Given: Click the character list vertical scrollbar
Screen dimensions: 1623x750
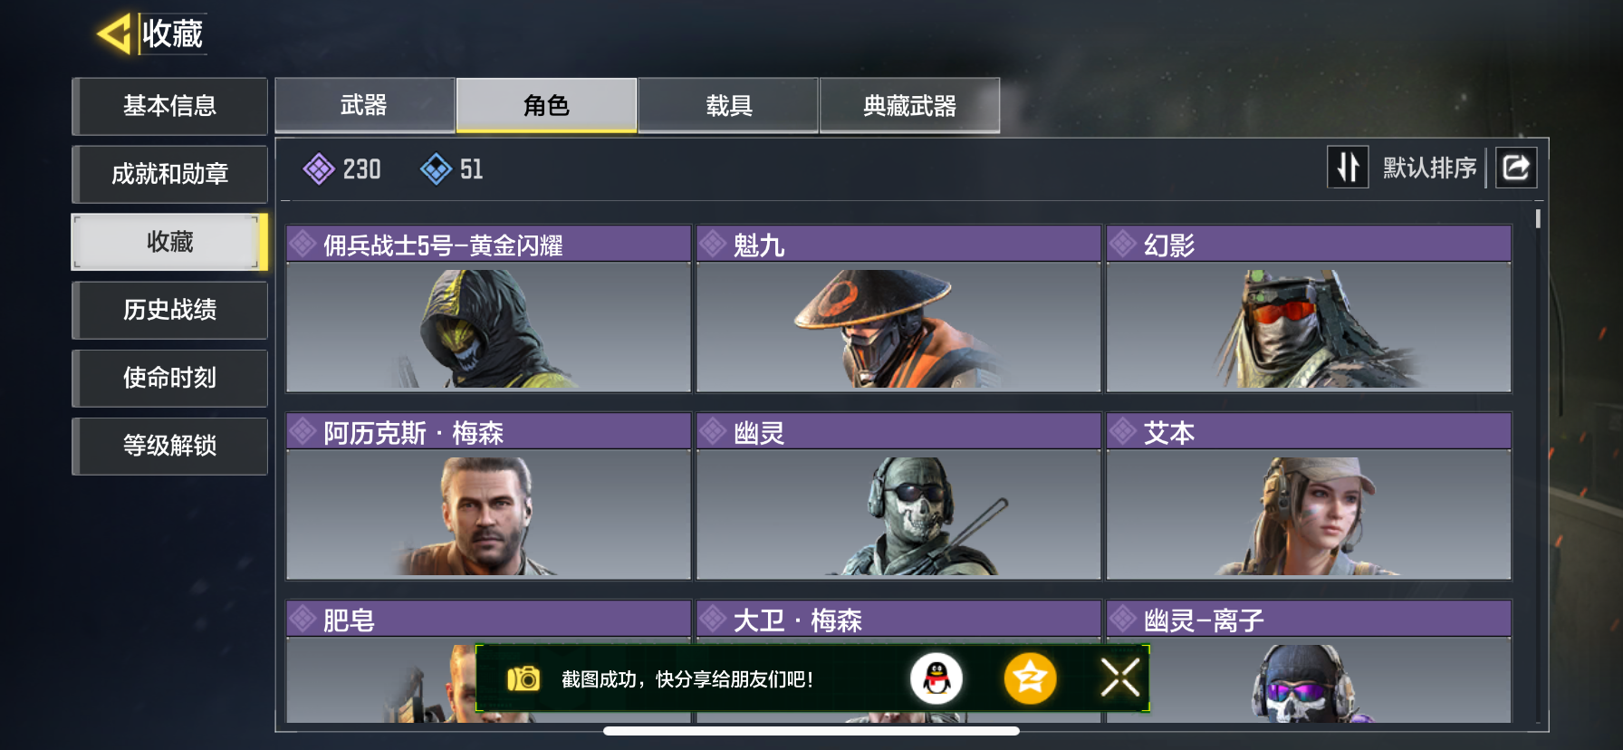Looking at the screenshot, I should (x=1538, y=218).
